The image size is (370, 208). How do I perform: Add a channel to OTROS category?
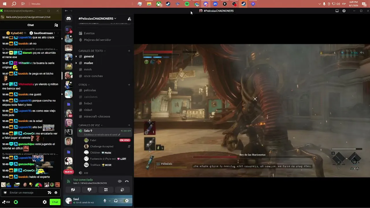coord(129,85)
